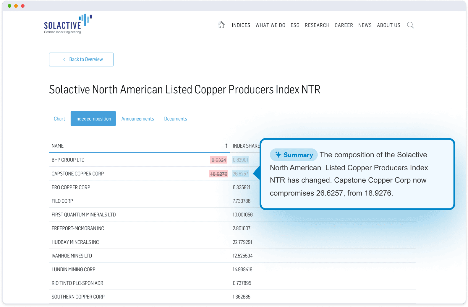The height and width of the screenshot is (307, 468).
Task: Open the INDICES menu
Action: tap(241, 25)
